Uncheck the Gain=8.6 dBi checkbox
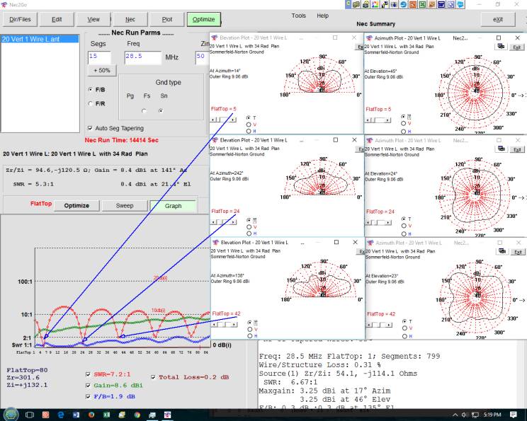 [87, 384]
